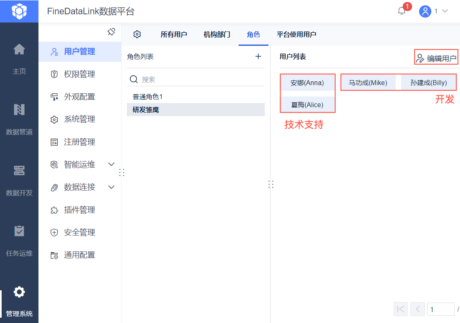Screen dimensions: 460x323
Task: Open 插件管理 in the side menu
Action: point(80,210)
